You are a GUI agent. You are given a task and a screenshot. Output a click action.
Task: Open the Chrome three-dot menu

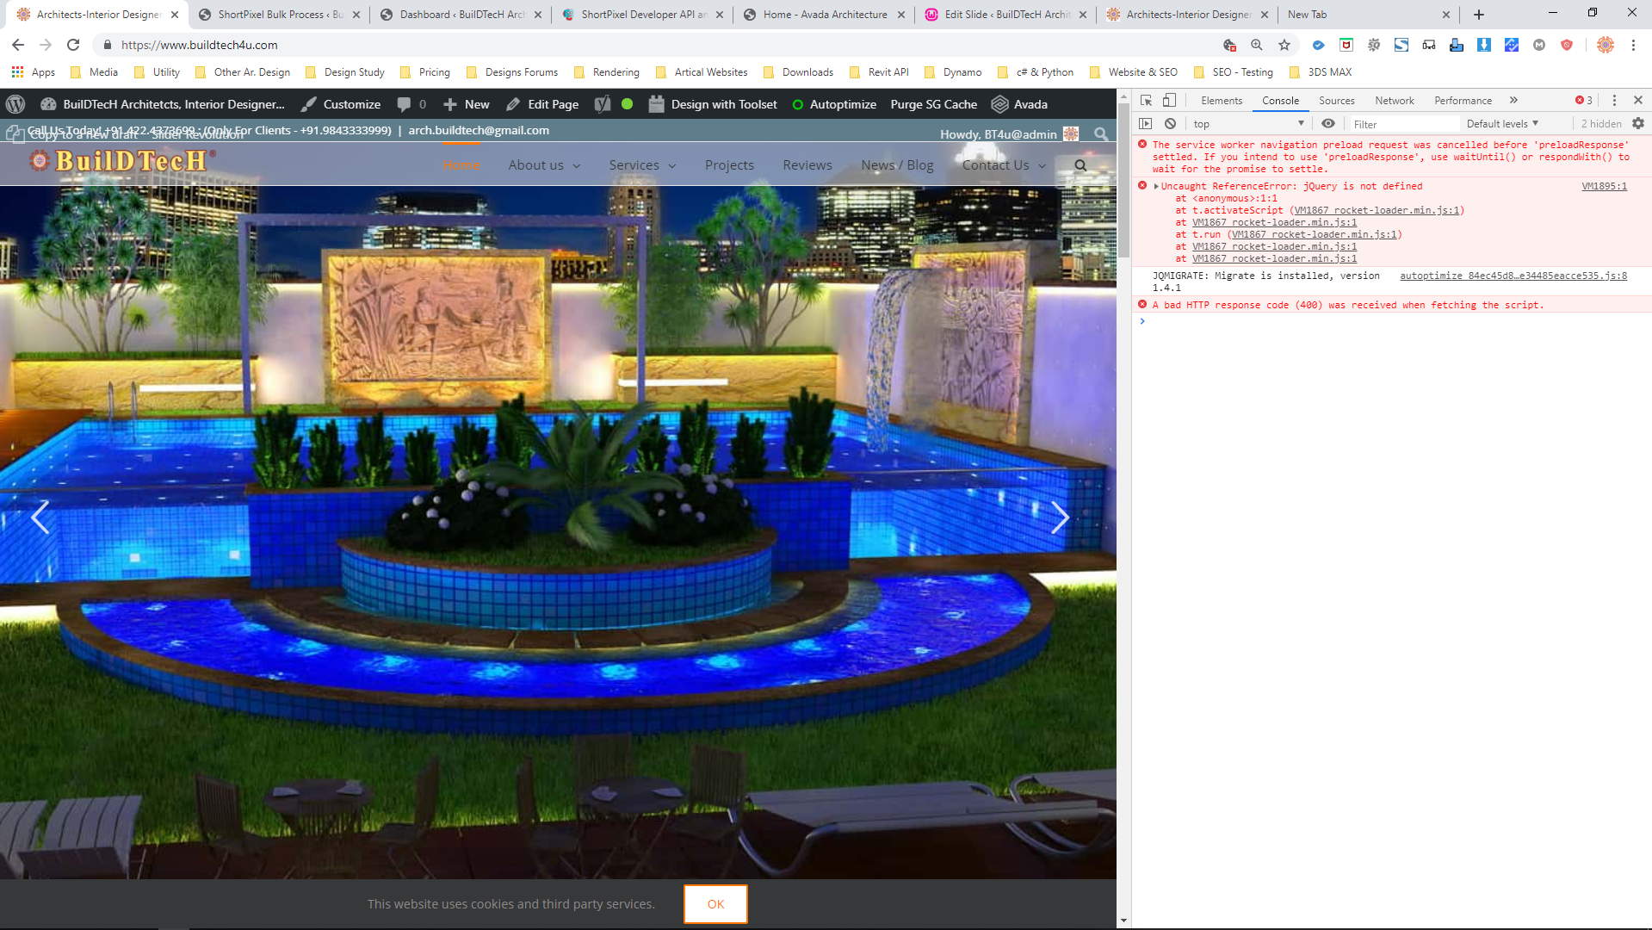pyautogui.click(x=1633, y=45)
